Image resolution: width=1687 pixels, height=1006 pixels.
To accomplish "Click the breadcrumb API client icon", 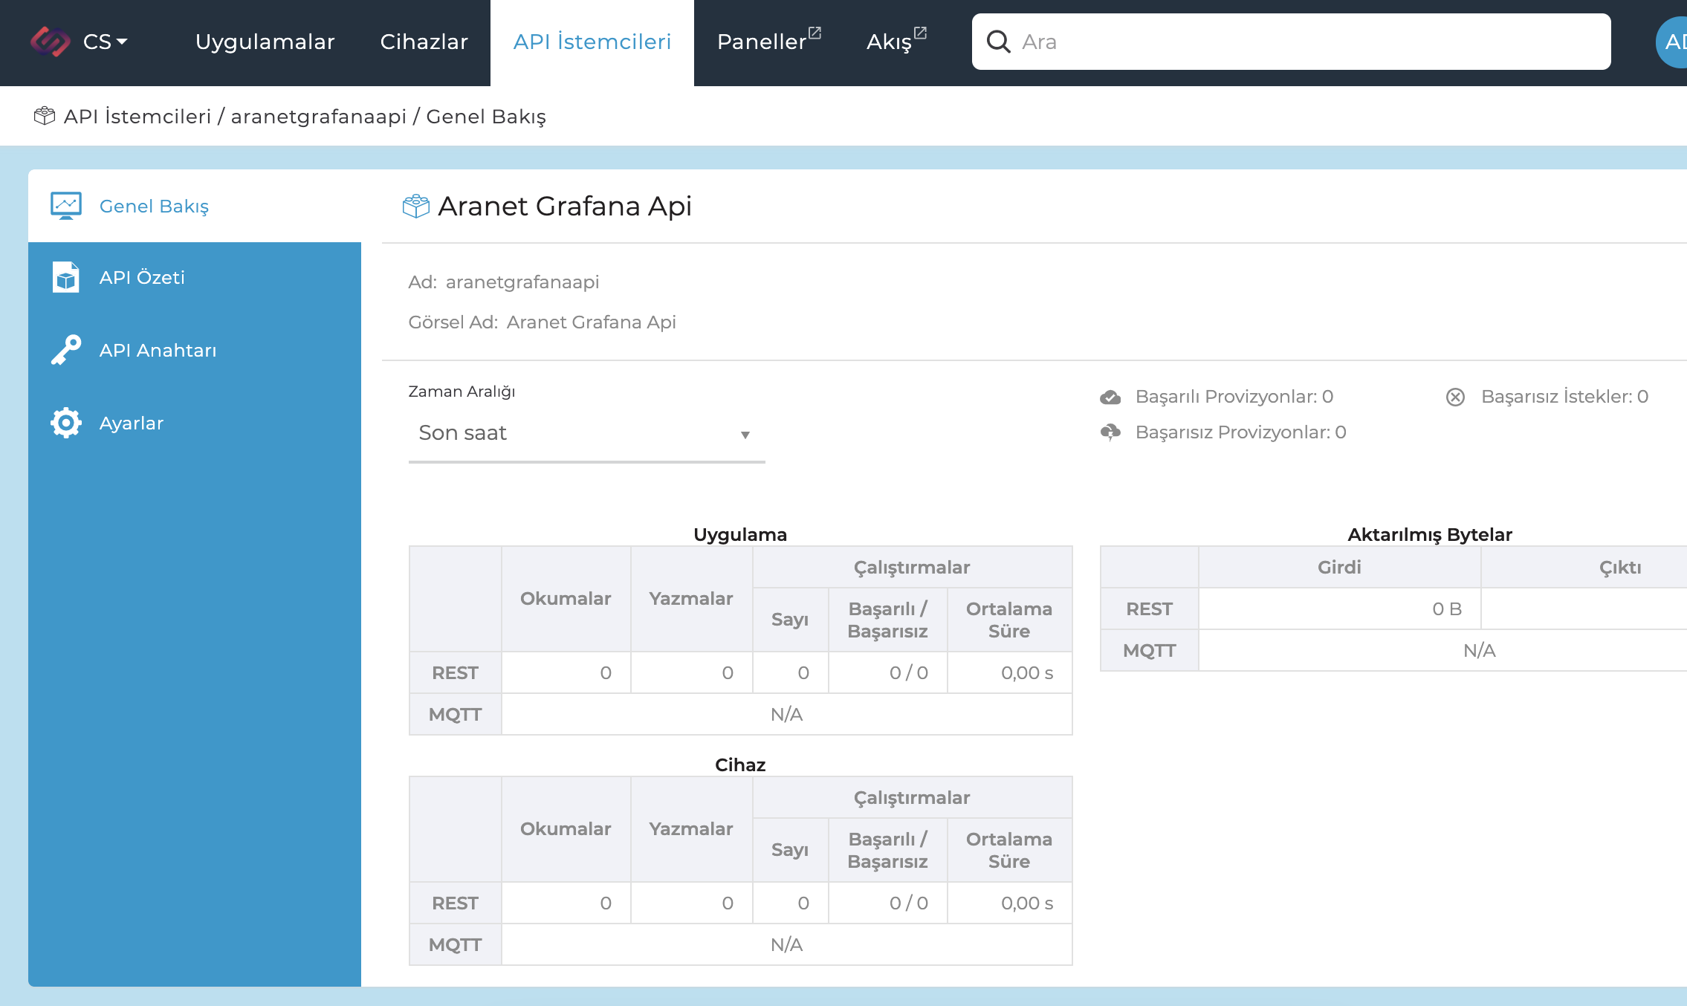I will click(45, 116).
